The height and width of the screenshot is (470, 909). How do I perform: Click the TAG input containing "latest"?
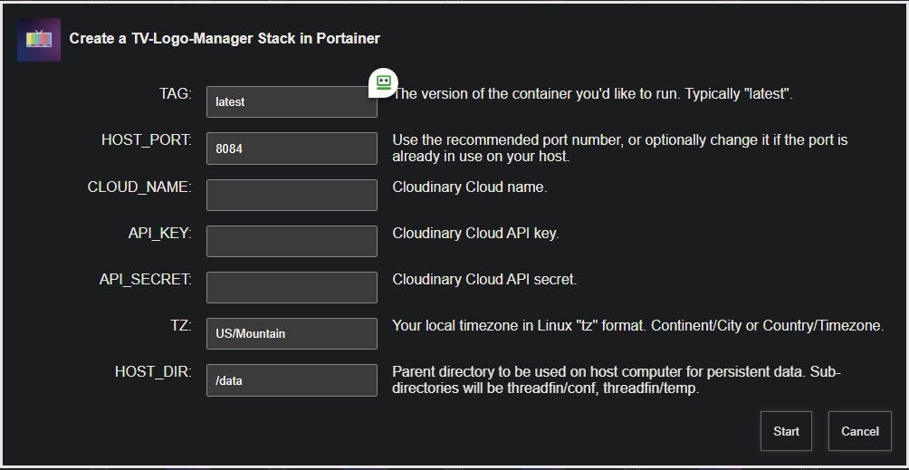pyautogui.click(x=292, y=102)
